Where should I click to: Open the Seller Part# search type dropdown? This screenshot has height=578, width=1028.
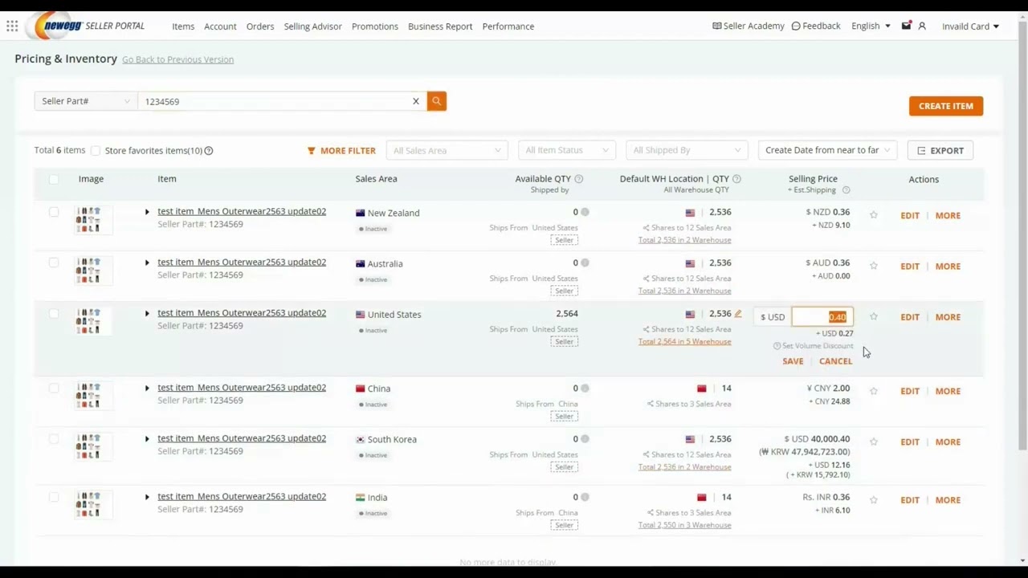[85, 101]
